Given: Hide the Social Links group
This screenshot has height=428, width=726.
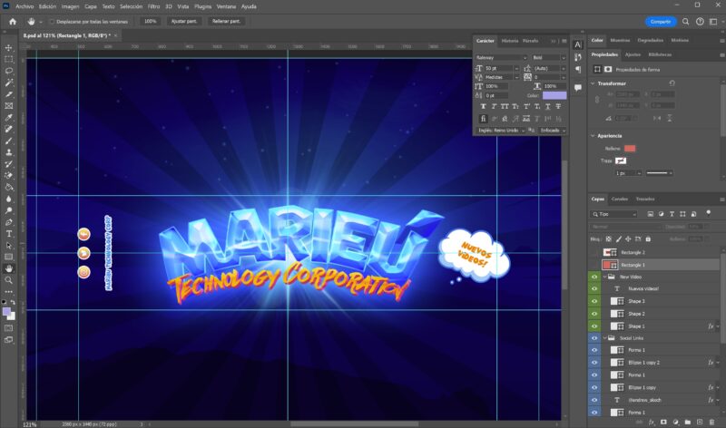Looking at the screenshot, I should click(x=594, y=338).
